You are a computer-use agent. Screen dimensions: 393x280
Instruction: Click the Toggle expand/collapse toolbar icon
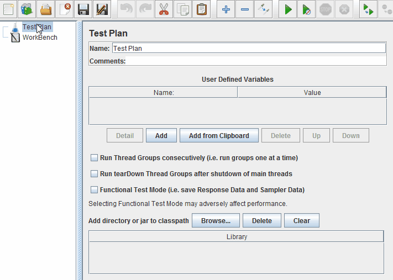[263, 9]
